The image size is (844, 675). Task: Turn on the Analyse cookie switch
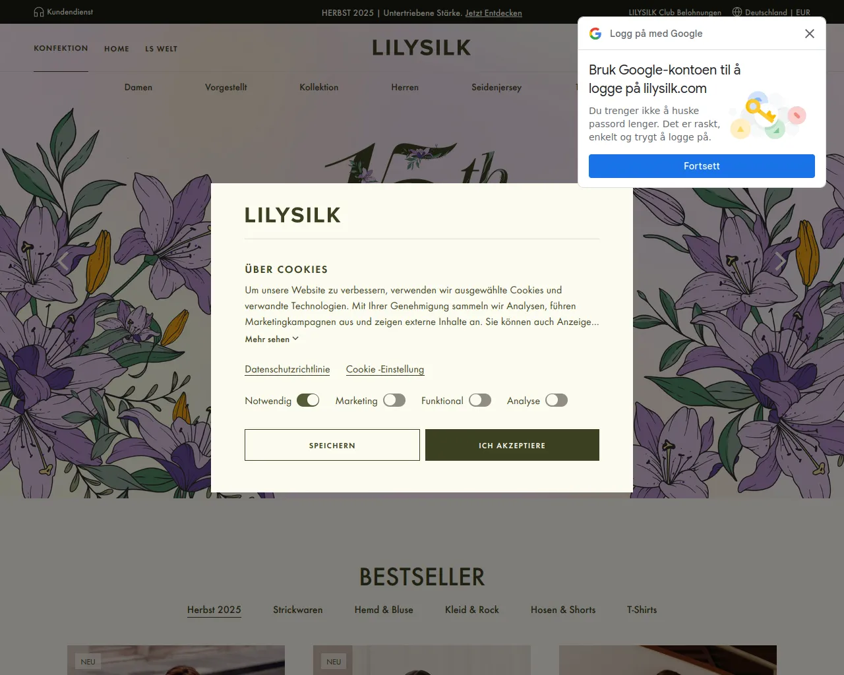[x=557, y=400]
